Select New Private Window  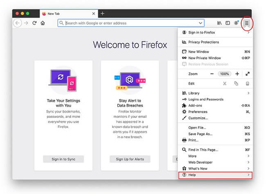point(215,58)
